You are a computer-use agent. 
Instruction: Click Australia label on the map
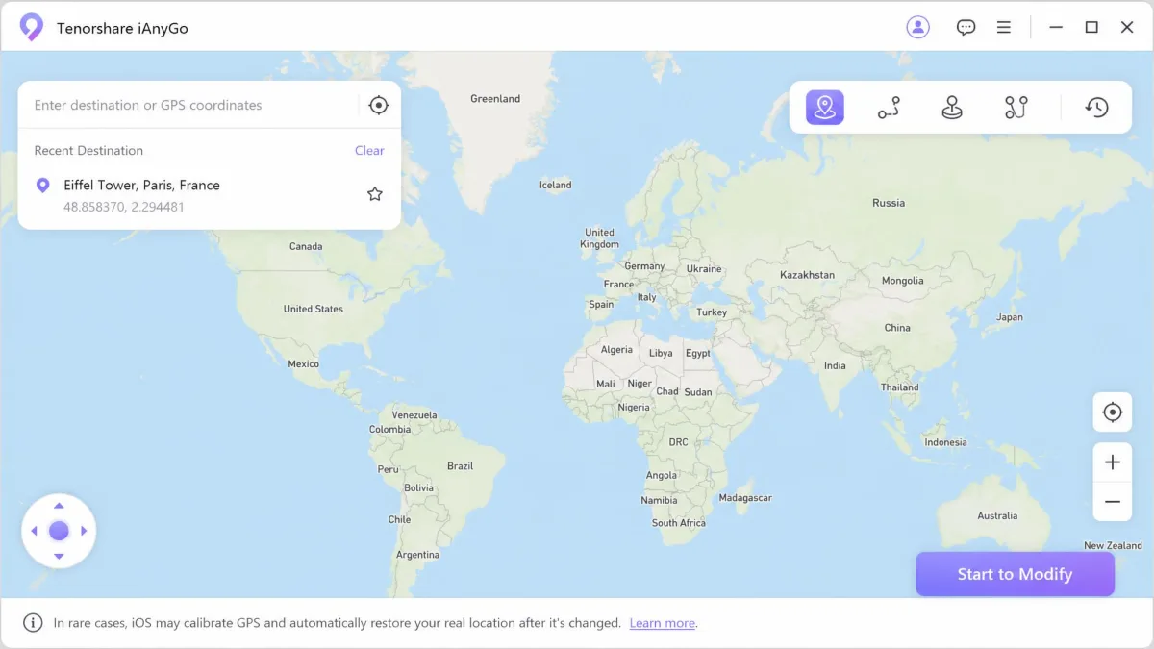coord(997,515)
